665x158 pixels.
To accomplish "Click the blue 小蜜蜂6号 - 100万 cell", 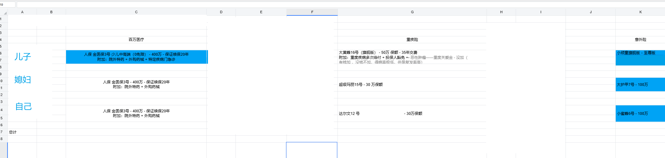I will click(640, 113).
